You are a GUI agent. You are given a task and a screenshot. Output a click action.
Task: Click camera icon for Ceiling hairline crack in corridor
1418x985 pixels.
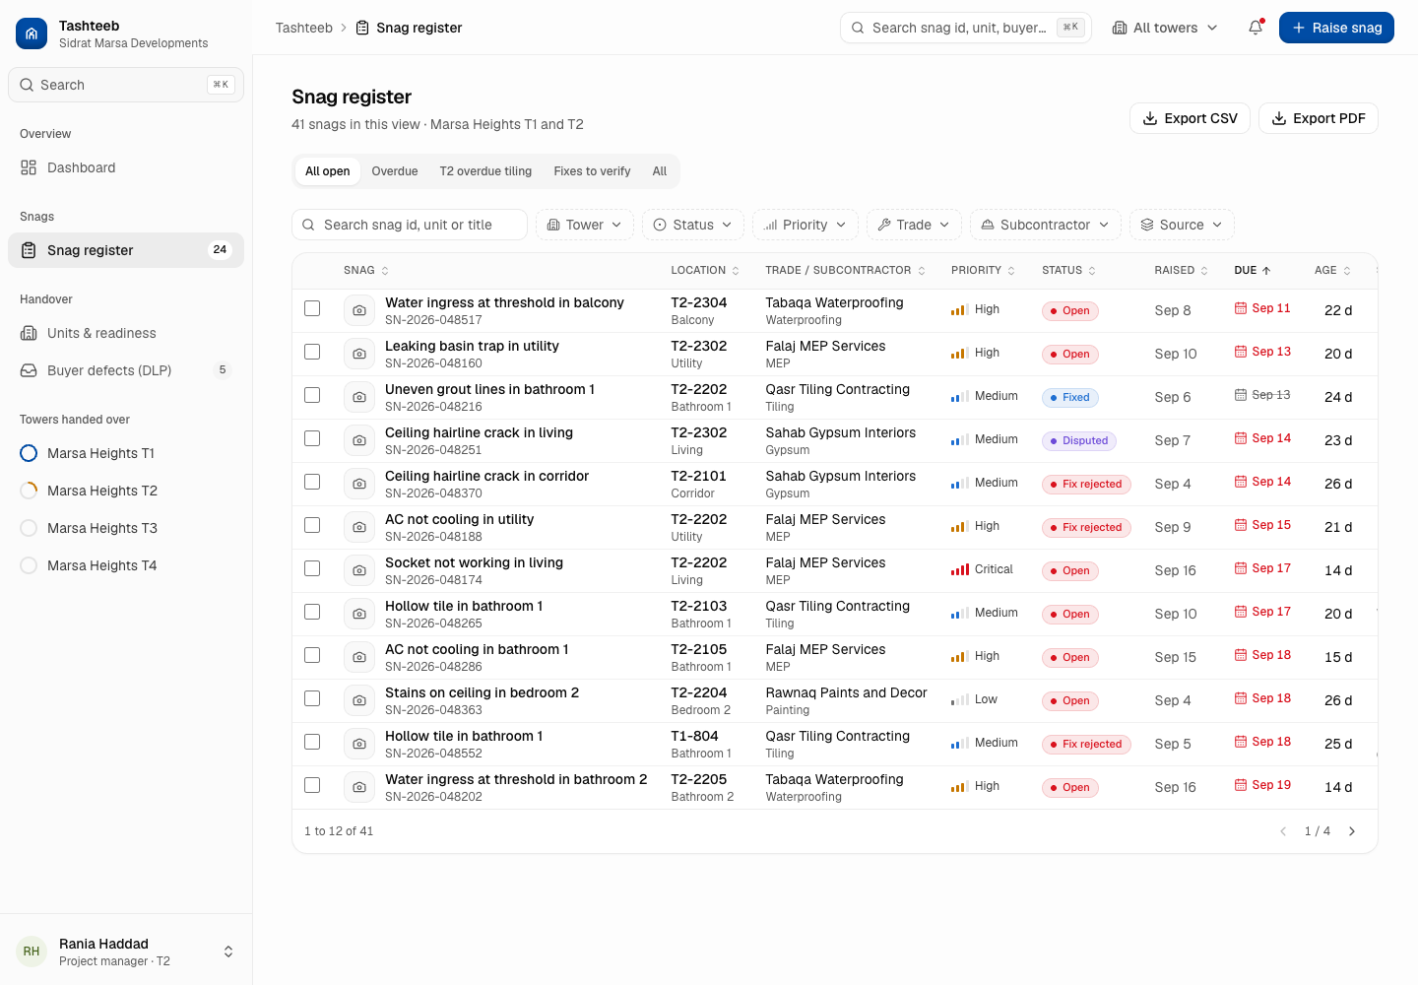coord(359,484)
